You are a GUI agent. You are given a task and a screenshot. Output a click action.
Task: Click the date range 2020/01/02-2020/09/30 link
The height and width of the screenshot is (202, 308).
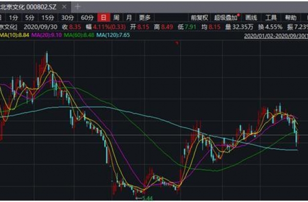click(276, 36)
